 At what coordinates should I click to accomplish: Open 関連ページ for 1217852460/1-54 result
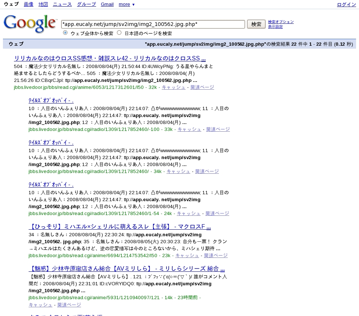217,214
